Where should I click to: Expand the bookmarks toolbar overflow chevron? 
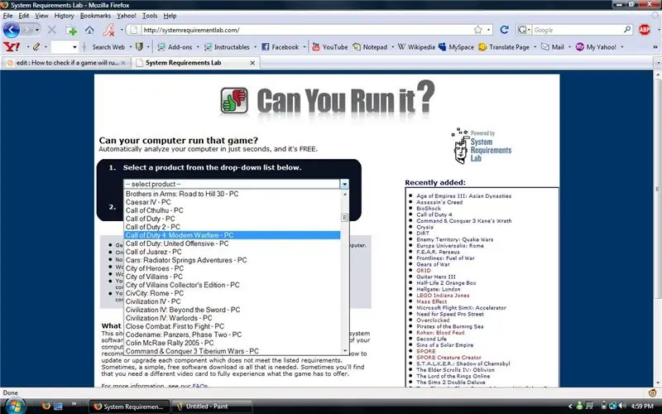click(x=655, y=47)
